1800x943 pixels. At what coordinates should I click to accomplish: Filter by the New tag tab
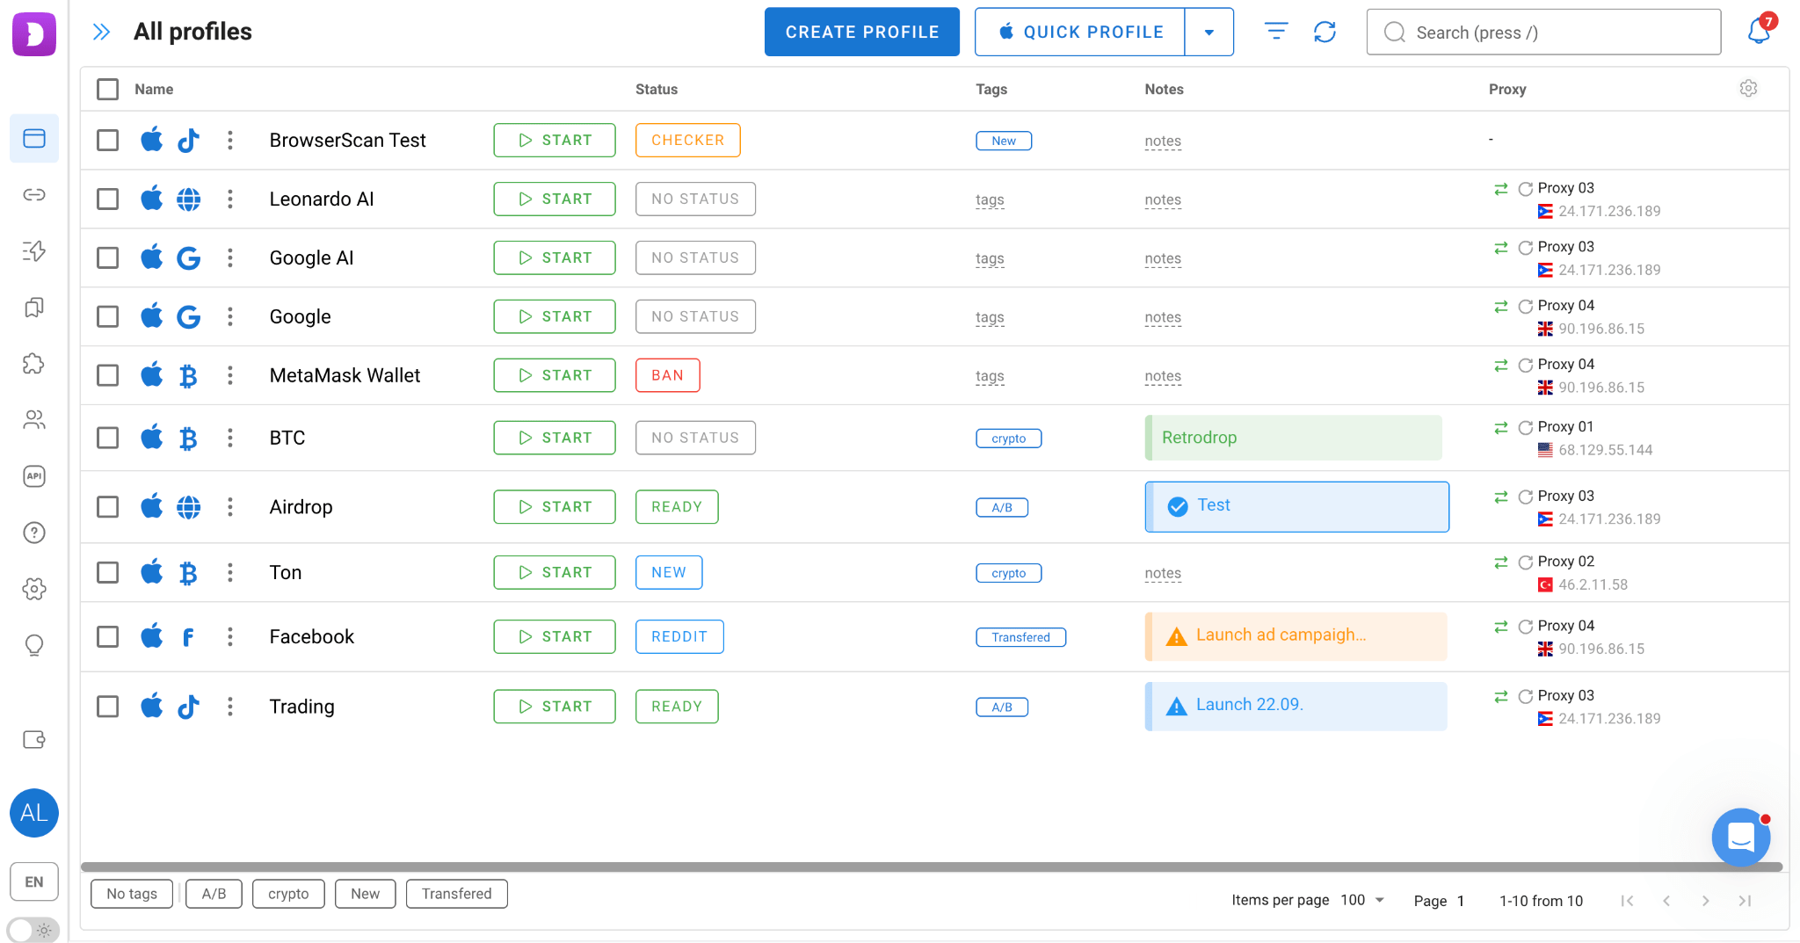365,894
